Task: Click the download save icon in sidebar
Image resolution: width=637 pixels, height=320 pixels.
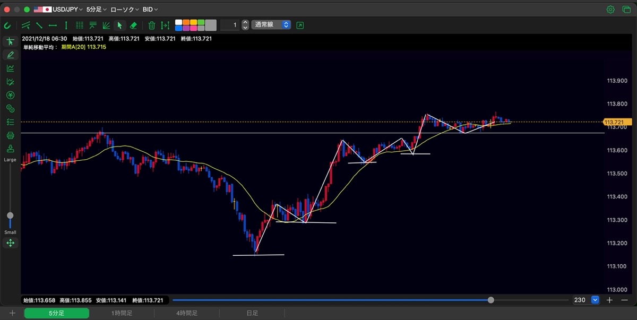Action: coord(10,149)
